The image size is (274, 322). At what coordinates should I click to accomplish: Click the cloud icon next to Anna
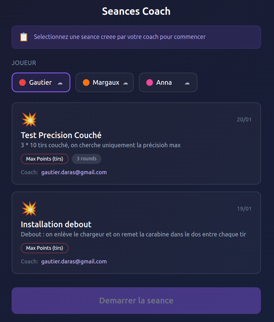(187, 83)
